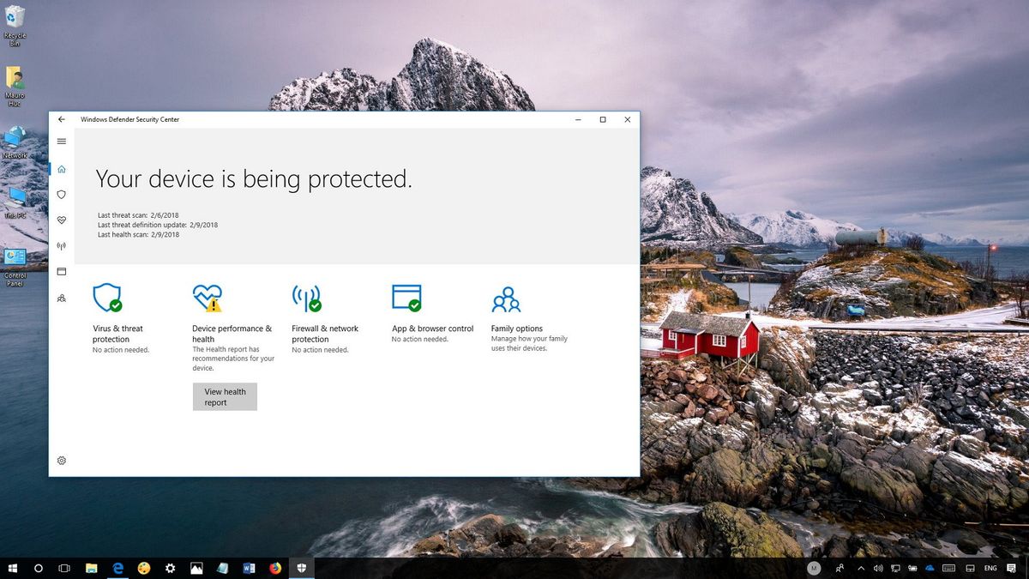Click the View health report button
This screenshot has height=579, width=1029.
(x=225, y=396)
